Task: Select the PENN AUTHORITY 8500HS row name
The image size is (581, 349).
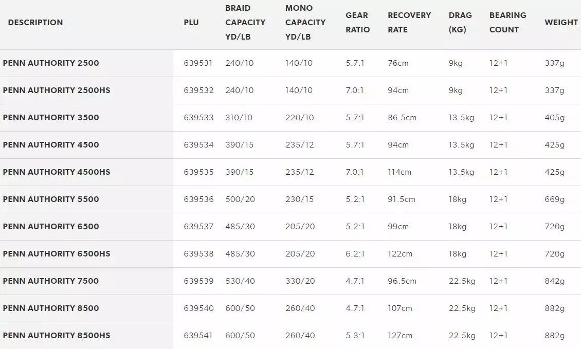Action: (57, 336)
